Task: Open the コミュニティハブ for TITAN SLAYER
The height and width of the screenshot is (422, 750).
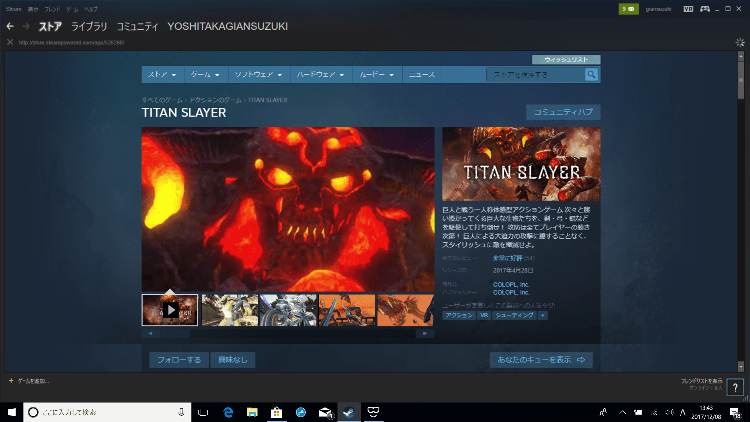Action: [x=563, y=112]
